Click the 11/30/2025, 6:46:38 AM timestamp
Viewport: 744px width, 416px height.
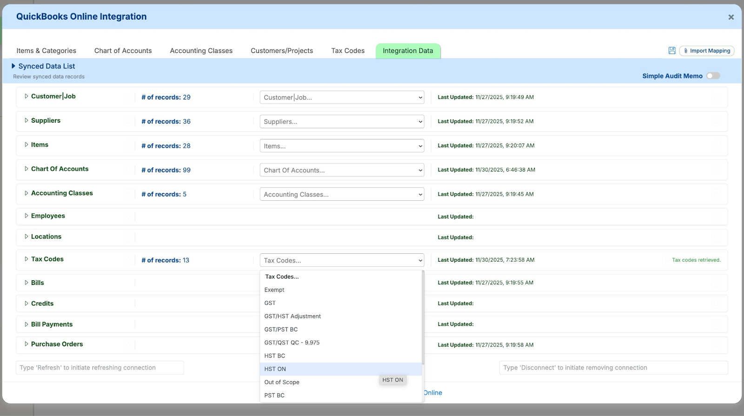(505, 170)
